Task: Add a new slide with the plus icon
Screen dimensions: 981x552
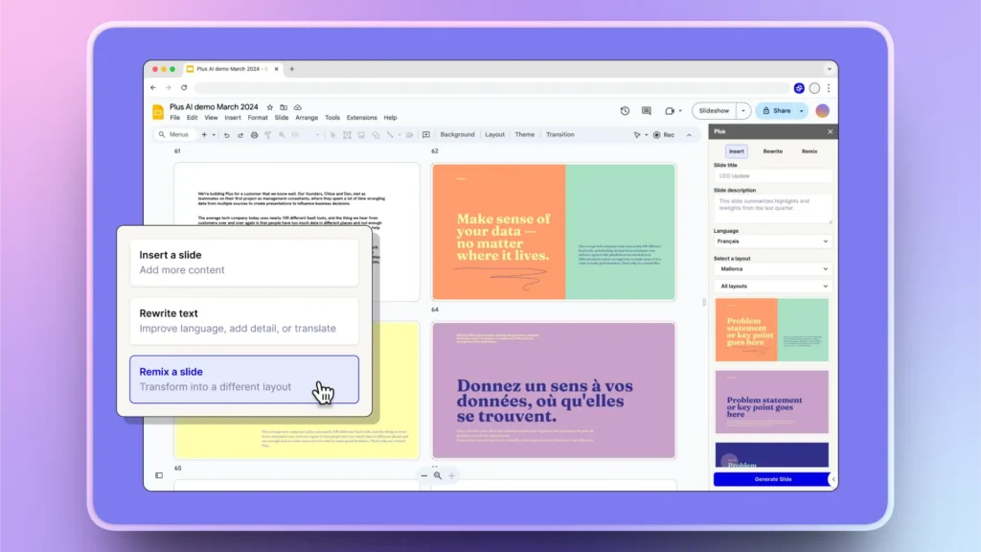Action: (x=204, y=135)
